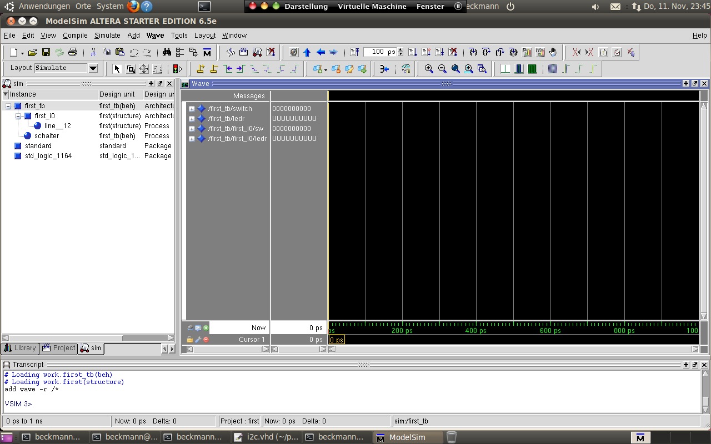Switch to the Library tab
The image size is (711, 444).
click(20, 348)
